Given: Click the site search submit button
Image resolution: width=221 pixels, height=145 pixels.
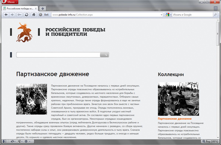Looking at the screenshot, I should [x=105, y=55].
